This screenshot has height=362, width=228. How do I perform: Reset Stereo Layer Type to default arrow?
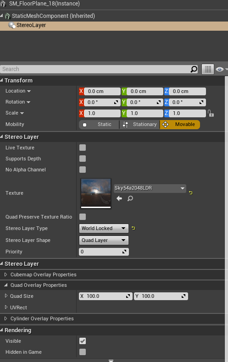point(133,228)
